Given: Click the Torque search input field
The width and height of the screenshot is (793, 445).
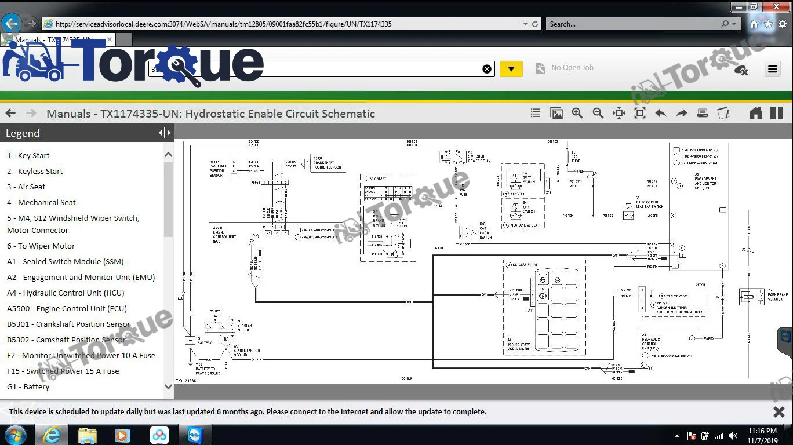Looking at the screenshot, I should (322, 69).
